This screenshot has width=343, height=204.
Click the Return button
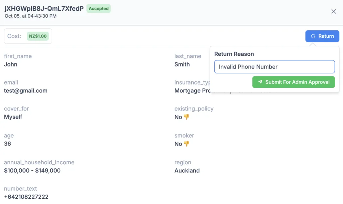coord(322,36)
